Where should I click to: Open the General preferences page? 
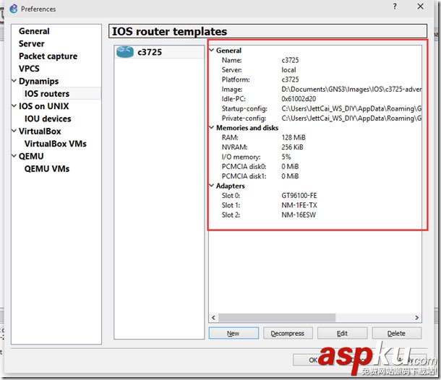click(34, 31)
